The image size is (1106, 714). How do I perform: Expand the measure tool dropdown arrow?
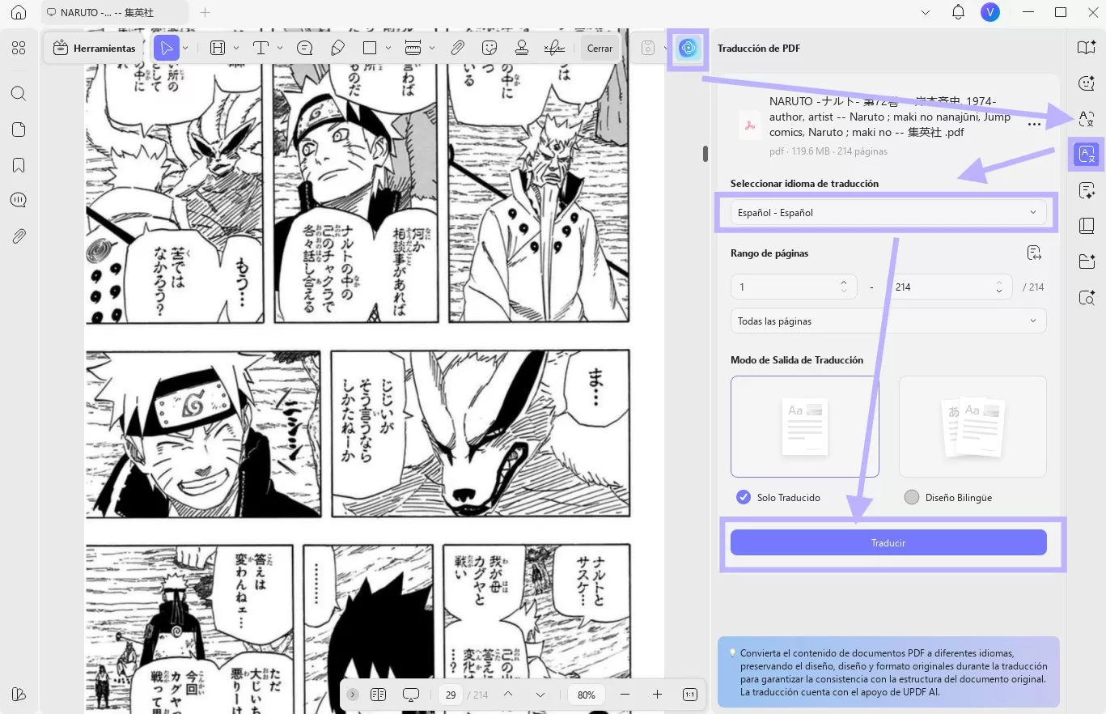tap(432, 48)
